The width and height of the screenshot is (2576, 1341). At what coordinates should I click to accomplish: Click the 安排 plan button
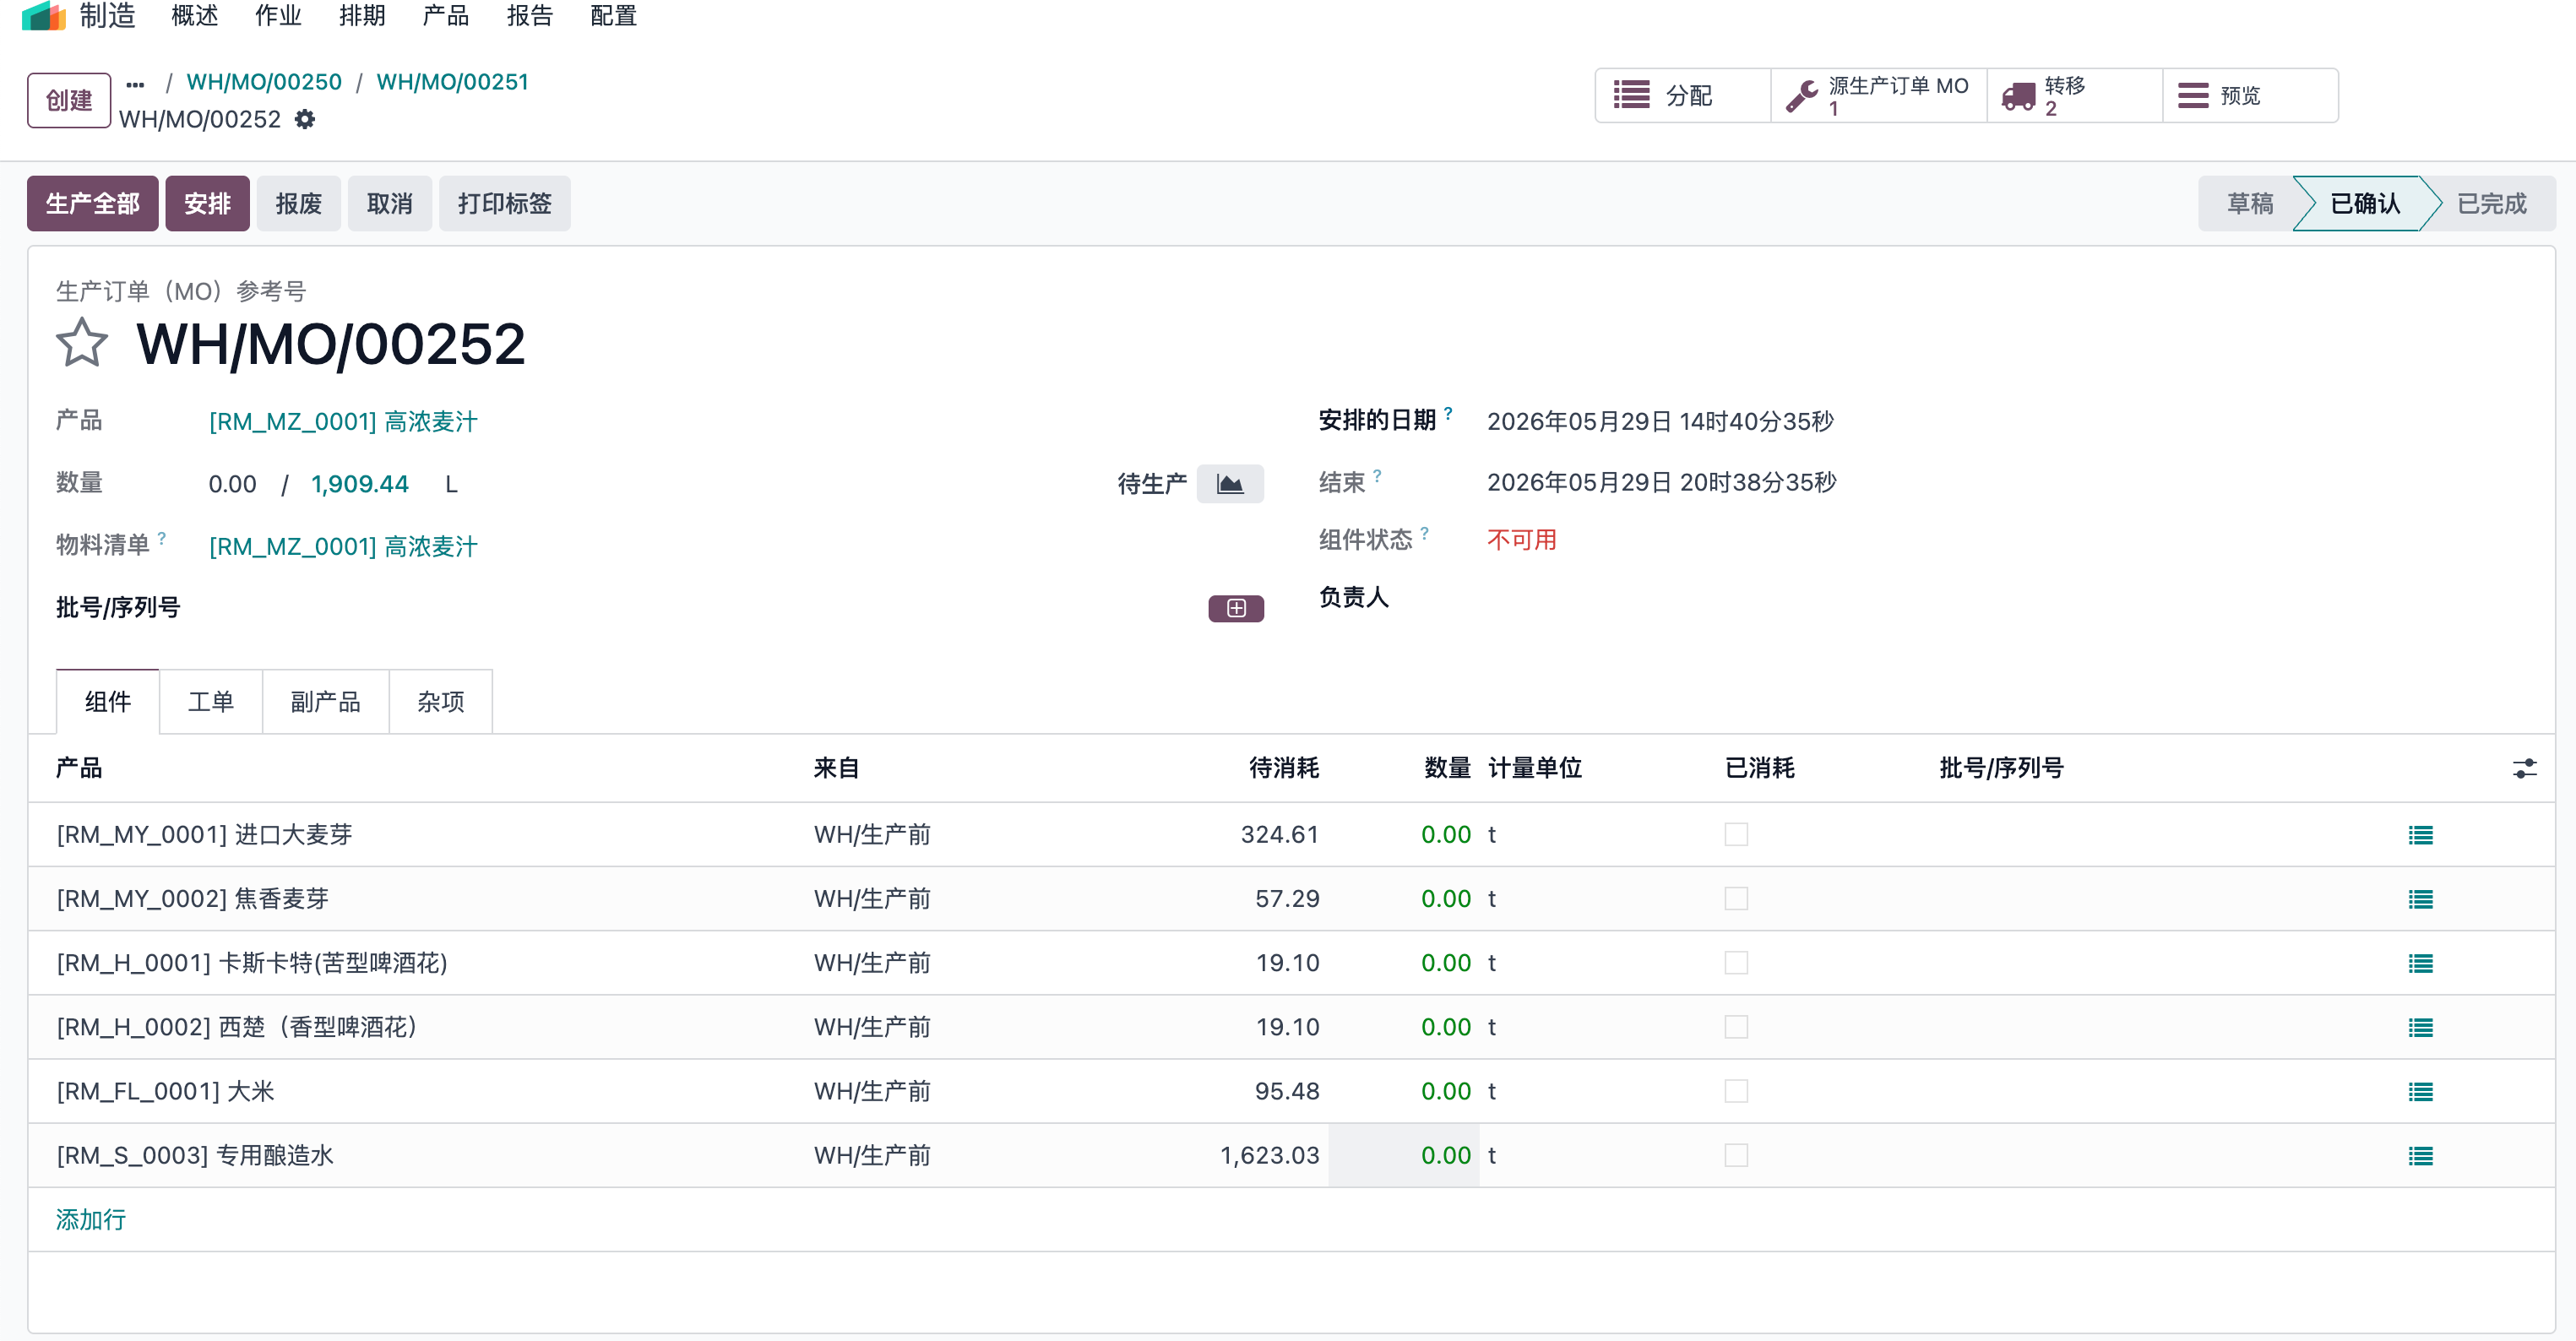tap(207, 204)
